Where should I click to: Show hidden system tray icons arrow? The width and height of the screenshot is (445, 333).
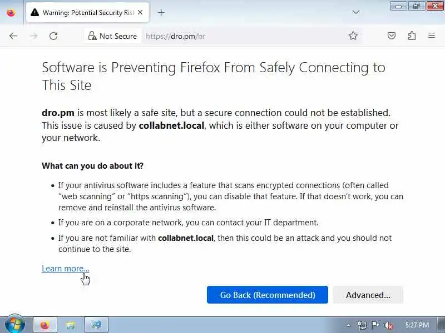pos(349,325)
